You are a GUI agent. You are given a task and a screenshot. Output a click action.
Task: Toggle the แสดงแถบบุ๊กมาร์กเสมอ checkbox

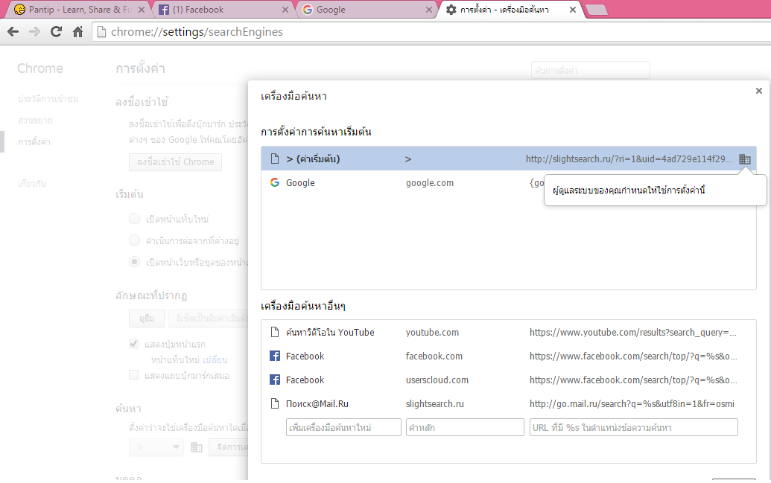134,375
